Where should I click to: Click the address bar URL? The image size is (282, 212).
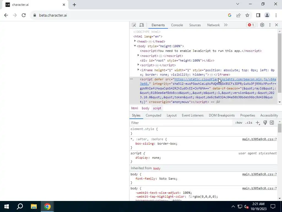[x=53, y=15]
